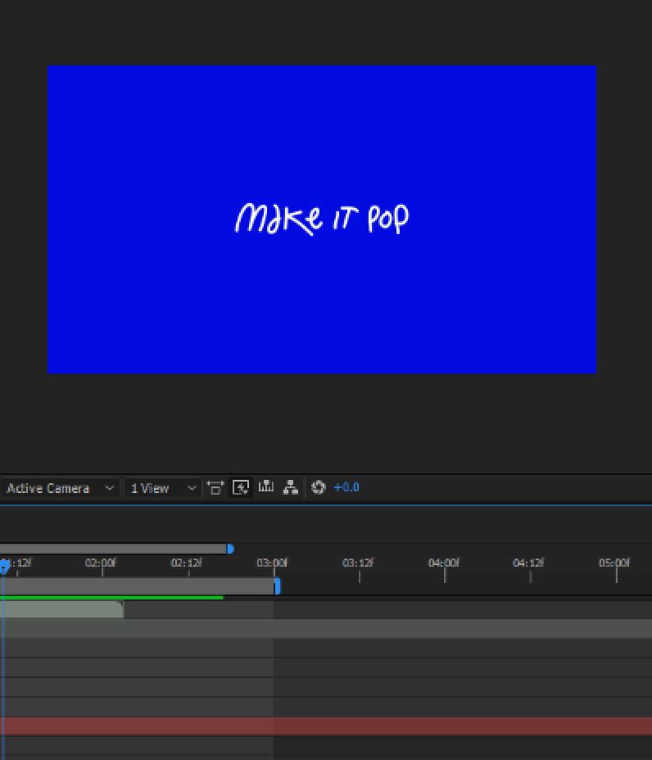Select the top light-gray layer bar

pyautogui.click(x=62, y=610)
